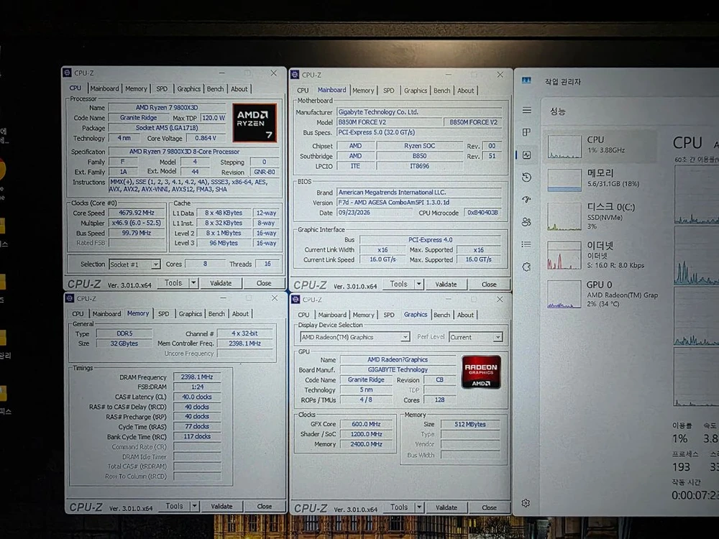Open the Tools dropdown arrow in Graphics window
719x539 pixels.
click(418, 507)
